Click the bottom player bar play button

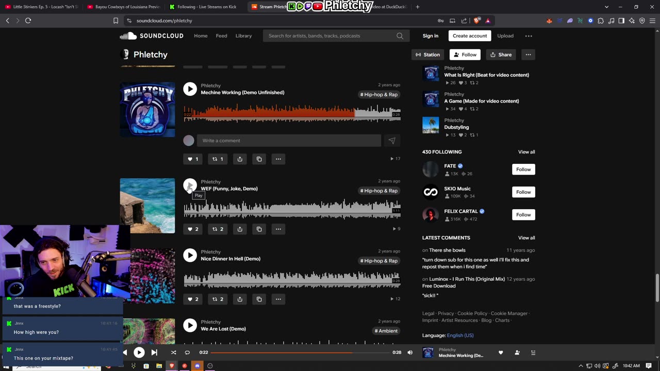(139, 352)
